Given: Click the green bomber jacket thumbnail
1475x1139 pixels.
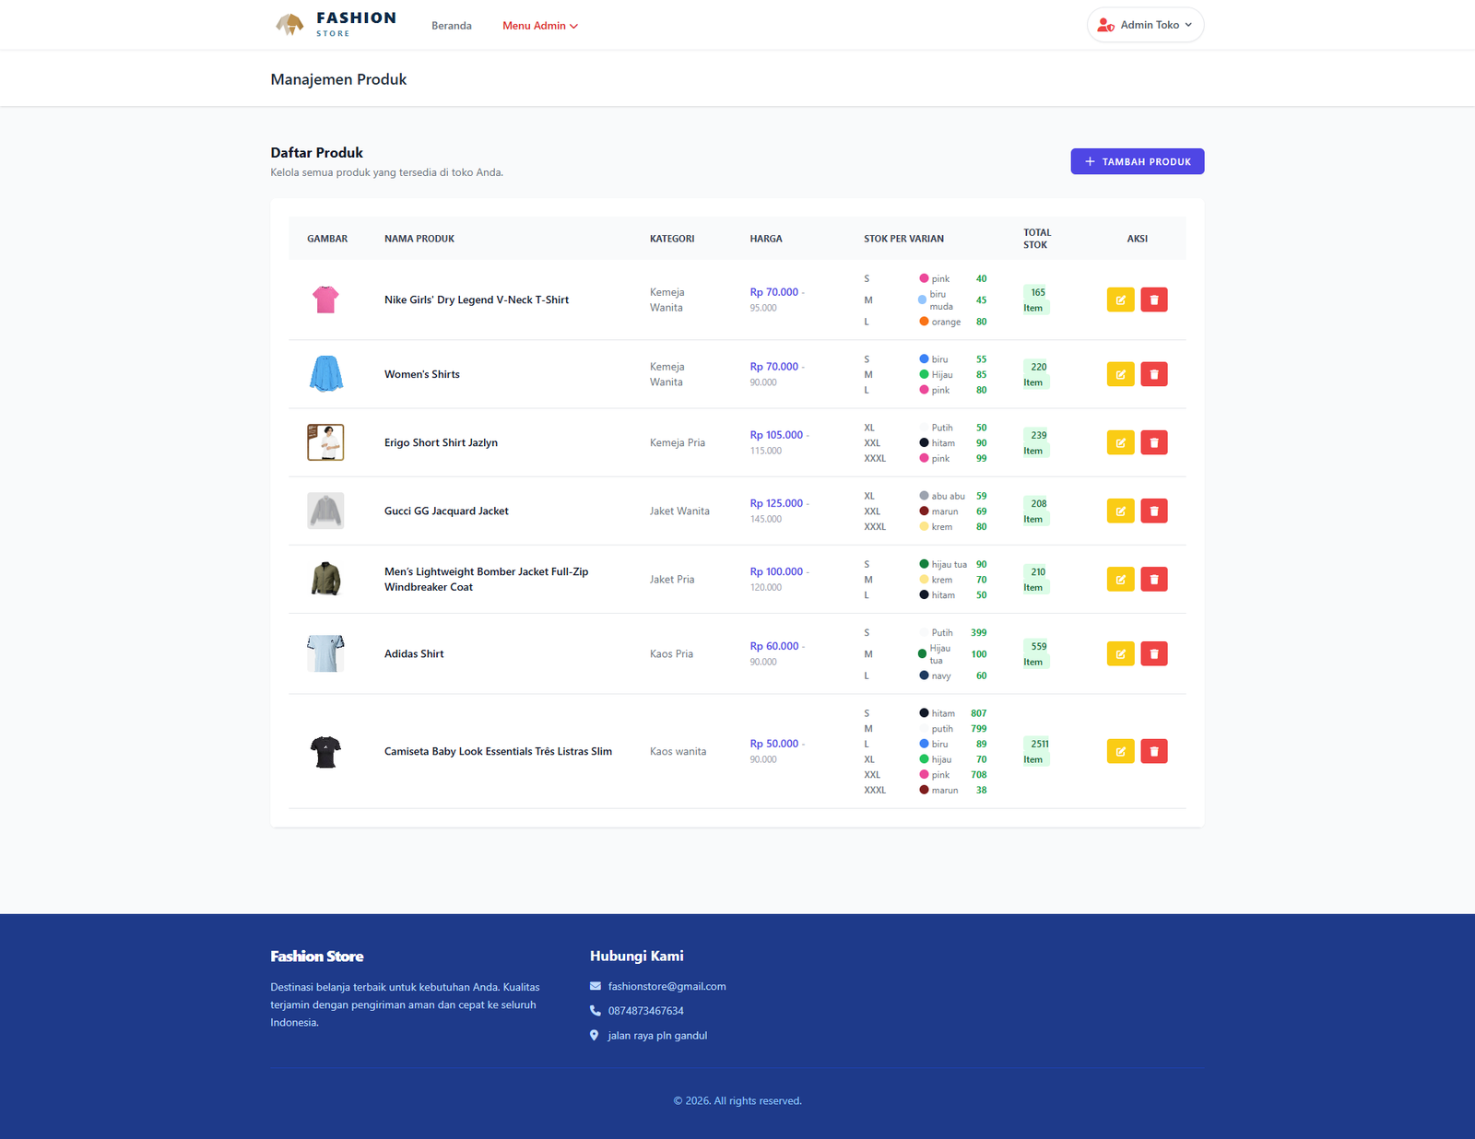Looking at the screenshot, I should 325,579.
